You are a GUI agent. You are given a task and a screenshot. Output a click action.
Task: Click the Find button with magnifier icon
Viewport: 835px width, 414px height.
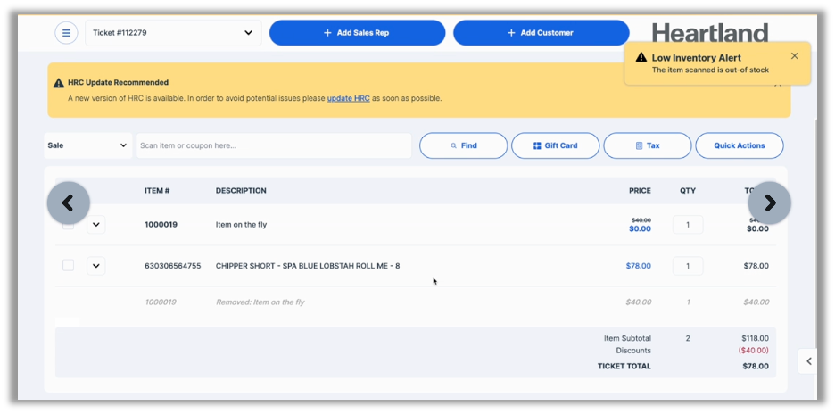click(463, 145)
